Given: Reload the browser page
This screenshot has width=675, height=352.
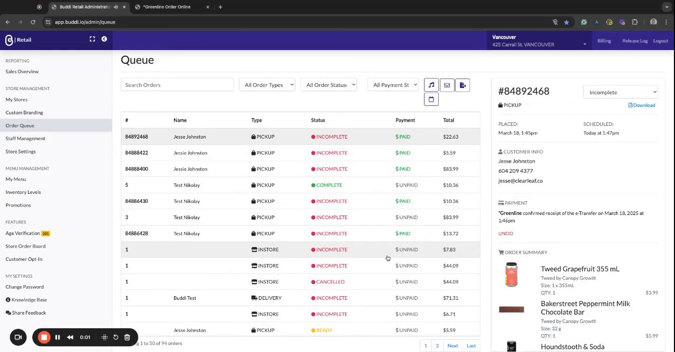Looking at the screenshot, I should pyautogui.click(x=33, y=22).
